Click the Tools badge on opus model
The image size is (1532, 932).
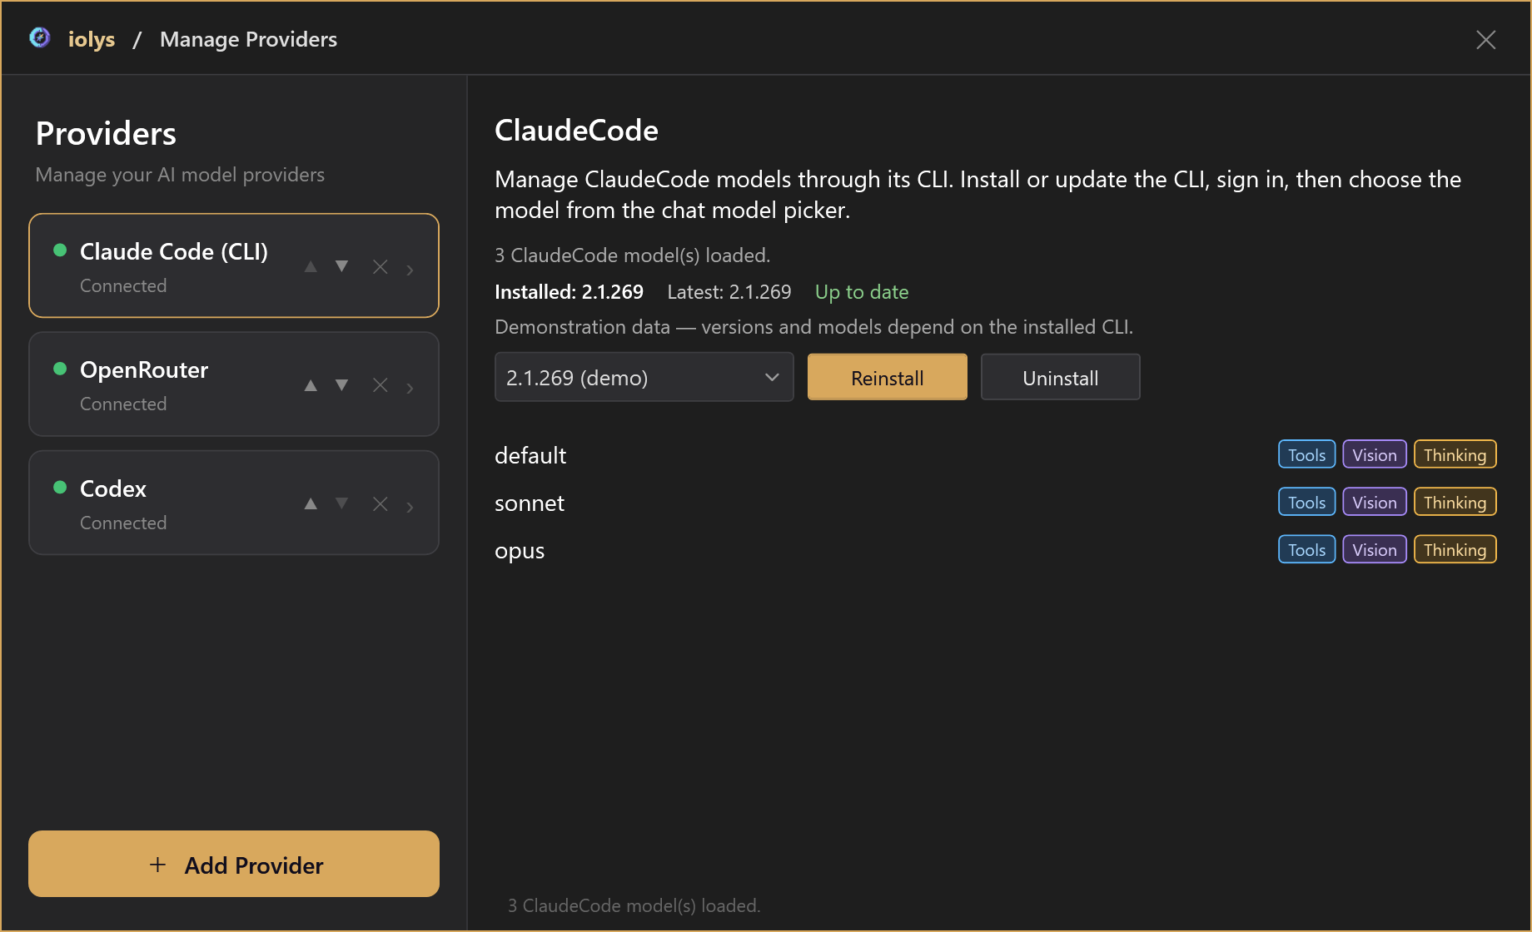click(x=1307, y=549)
